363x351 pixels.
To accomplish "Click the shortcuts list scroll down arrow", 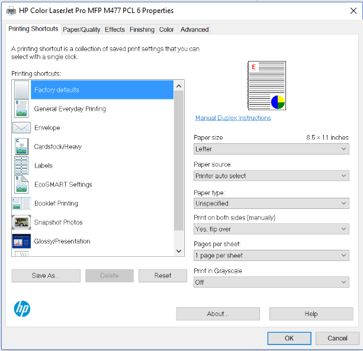I will point(179,251).
